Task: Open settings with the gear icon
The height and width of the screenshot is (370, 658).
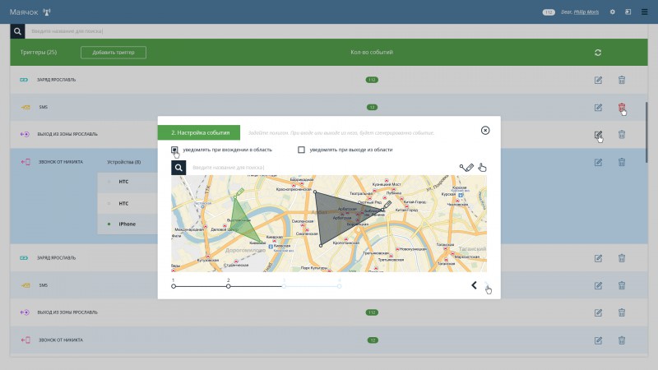Action: pyautogui.click(x=612, y=12)
